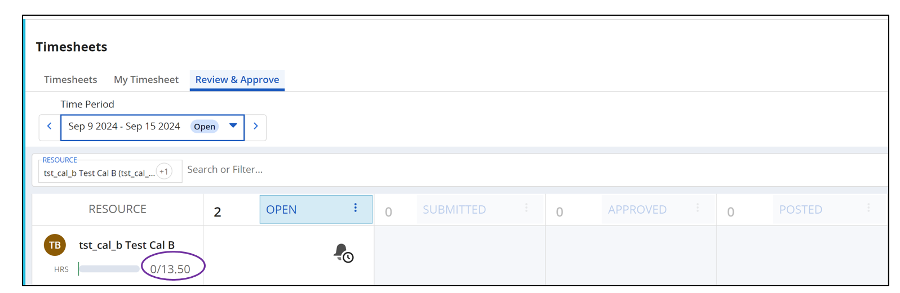900x293 pixels.
Task: Open the tst_cal_b Test Cal B resource
Action: coord(127,245)
